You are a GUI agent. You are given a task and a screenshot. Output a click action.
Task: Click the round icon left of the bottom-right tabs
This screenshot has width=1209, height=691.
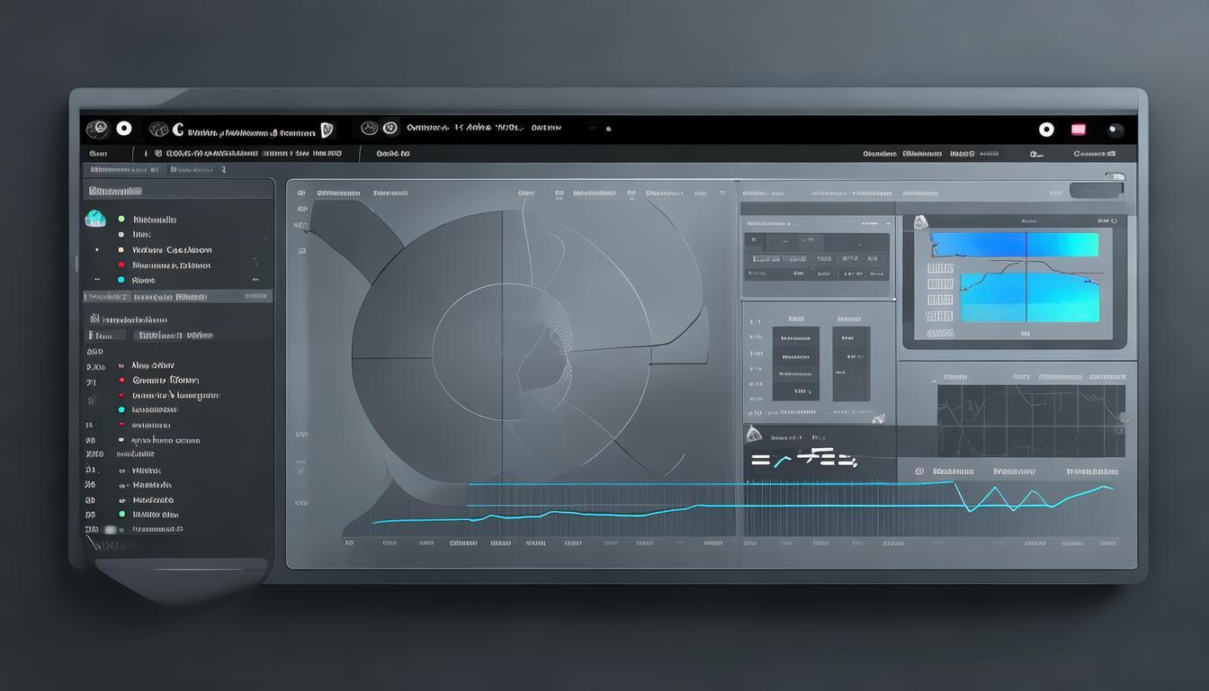tap(919, 471)
